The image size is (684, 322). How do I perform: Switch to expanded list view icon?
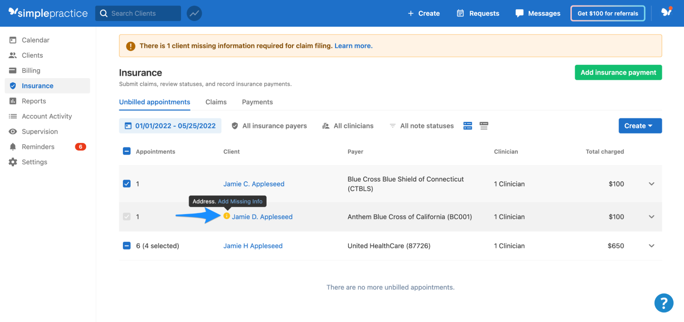click(467, 126)
